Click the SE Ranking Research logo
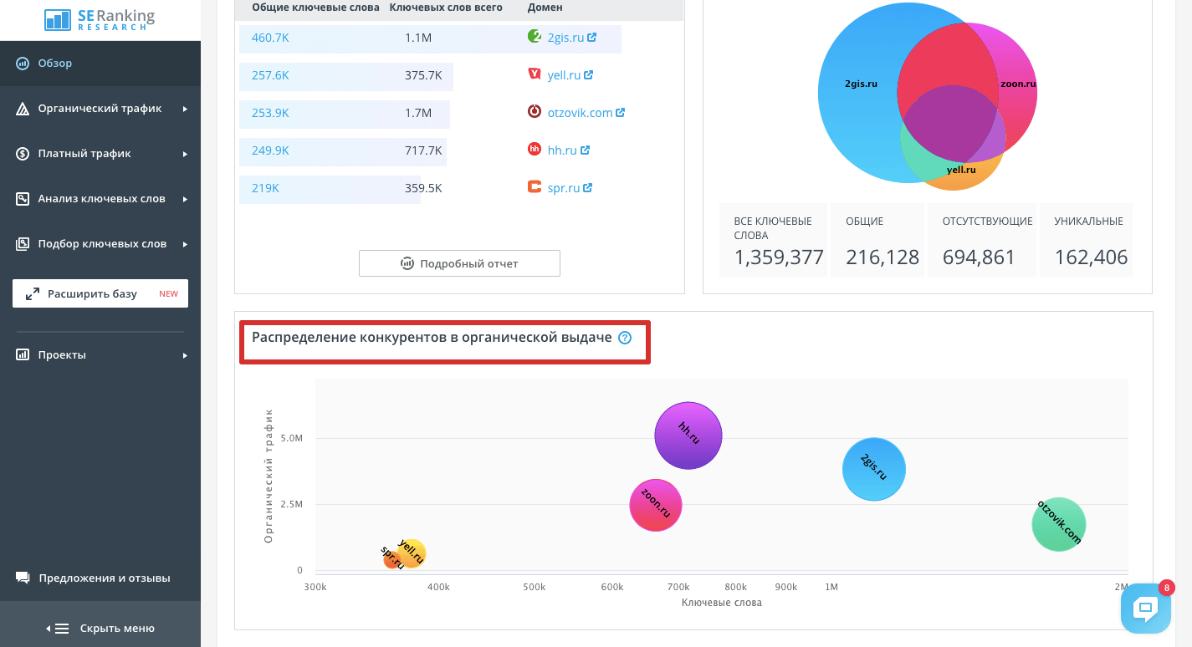 pos(100,20)
